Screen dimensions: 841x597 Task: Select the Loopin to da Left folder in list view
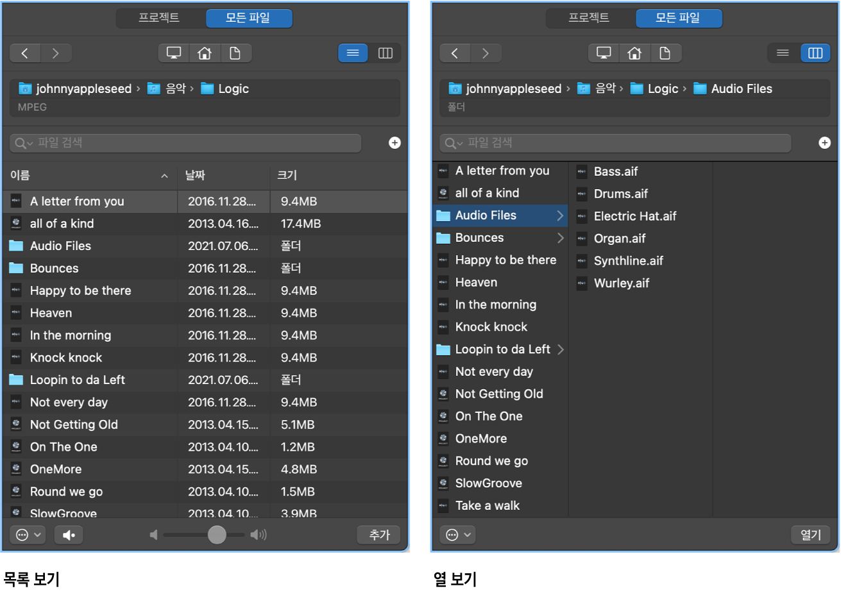point(205,380)
